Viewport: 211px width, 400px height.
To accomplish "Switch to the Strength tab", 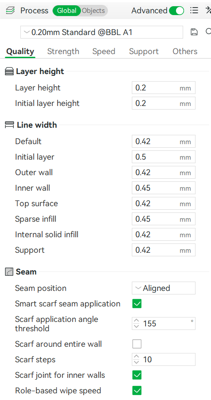I will tap(63, 51).
